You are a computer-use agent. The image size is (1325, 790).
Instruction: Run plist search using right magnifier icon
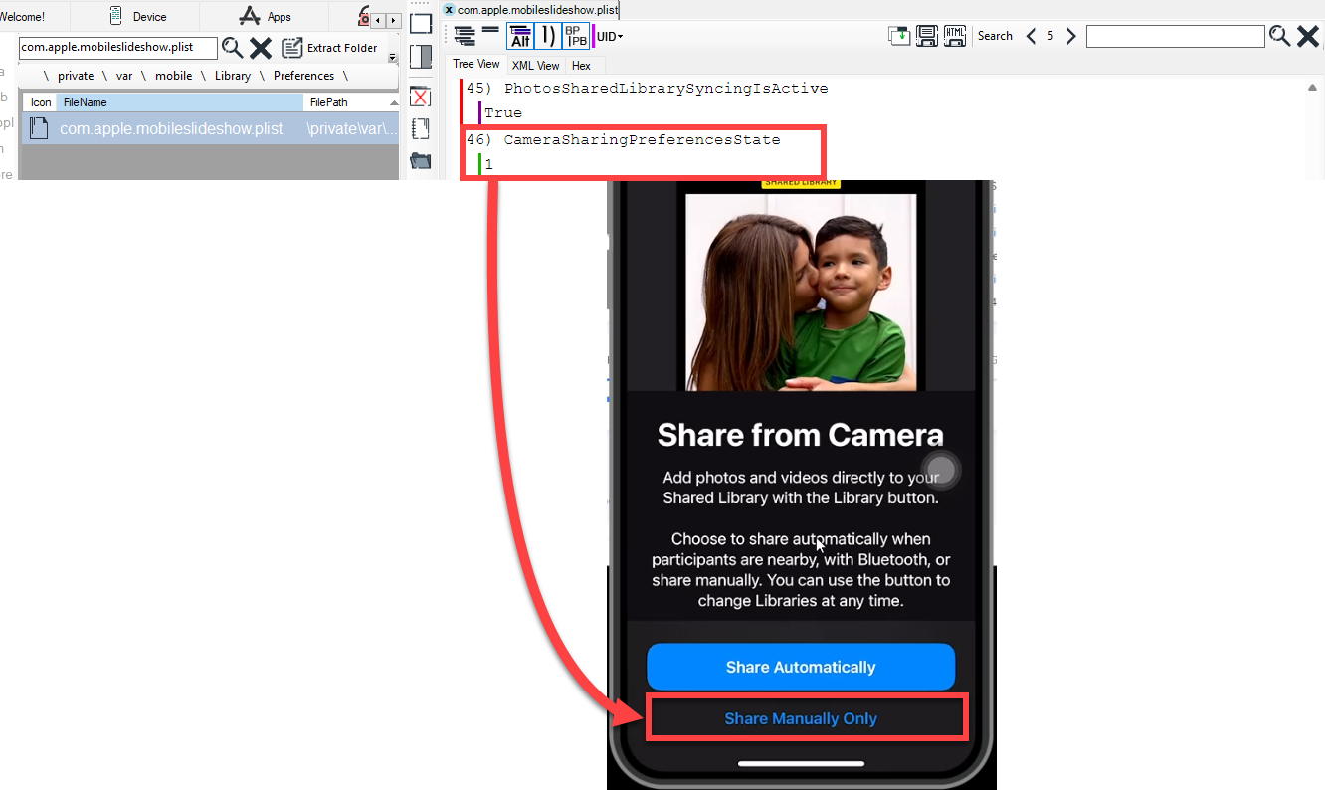1280,37
